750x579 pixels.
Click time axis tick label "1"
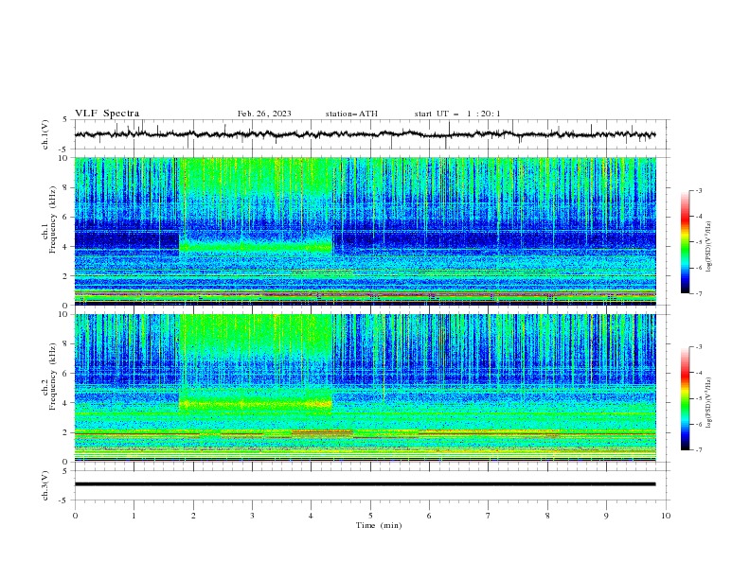134,516
